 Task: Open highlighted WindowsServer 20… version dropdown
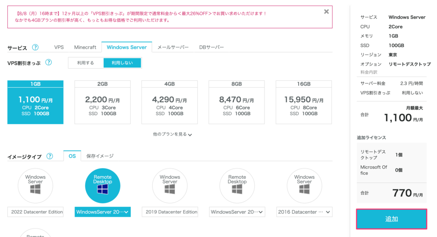[102, 212]
